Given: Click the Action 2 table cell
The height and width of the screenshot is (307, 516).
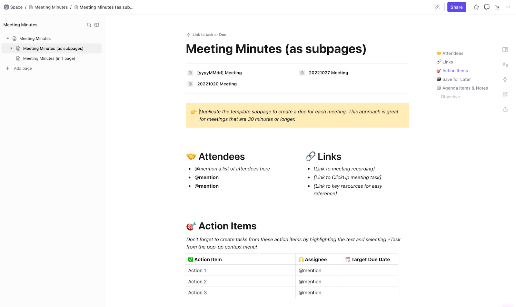Looking at the screenshot, I should click(240, 282).
